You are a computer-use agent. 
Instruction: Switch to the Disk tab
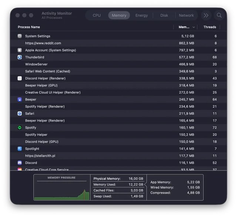point(164,15)
